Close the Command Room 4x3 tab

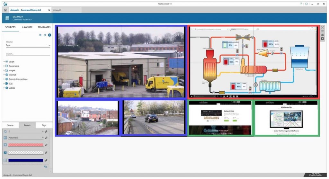(x=49, y=10)
